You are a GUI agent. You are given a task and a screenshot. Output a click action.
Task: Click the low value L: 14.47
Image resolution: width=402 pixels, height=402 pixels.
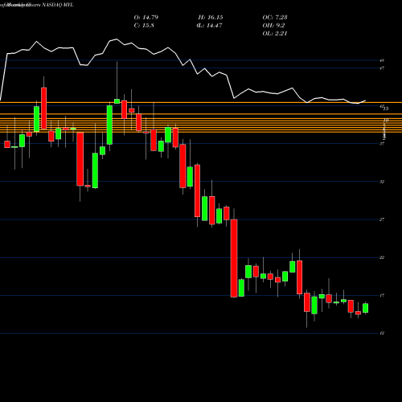209,26
